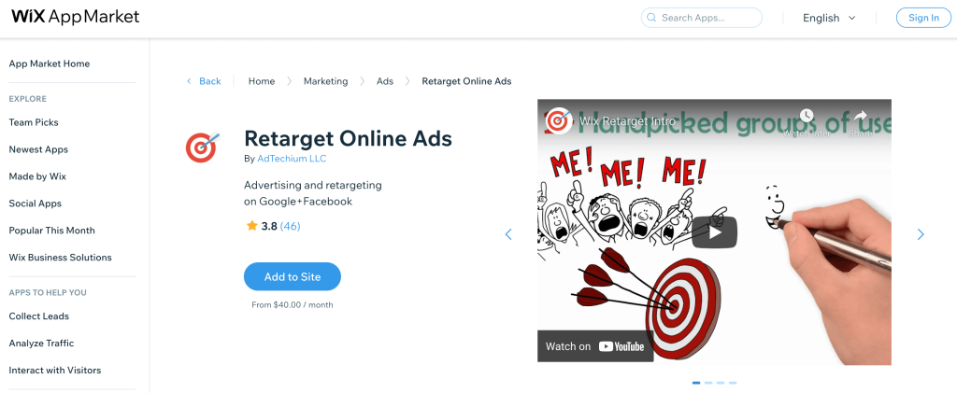Click Watch later clock icon on video
The image size is (957, 393).
pyautogui.click(x=807, y=116)
